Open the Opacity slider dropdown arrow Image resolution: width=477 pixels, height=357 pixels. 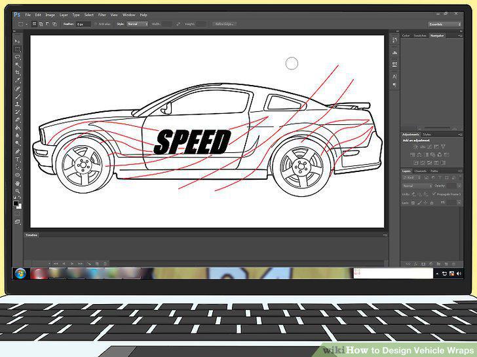coord(459,186)
